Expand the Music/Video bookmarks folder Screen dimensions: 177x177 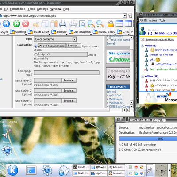click(104, 32)
